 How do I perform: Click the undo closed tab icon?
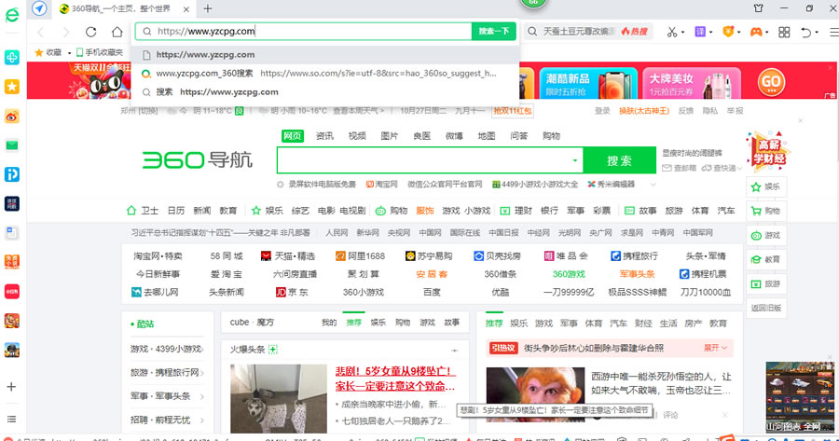pyautogui.click(x=806, y=32)
